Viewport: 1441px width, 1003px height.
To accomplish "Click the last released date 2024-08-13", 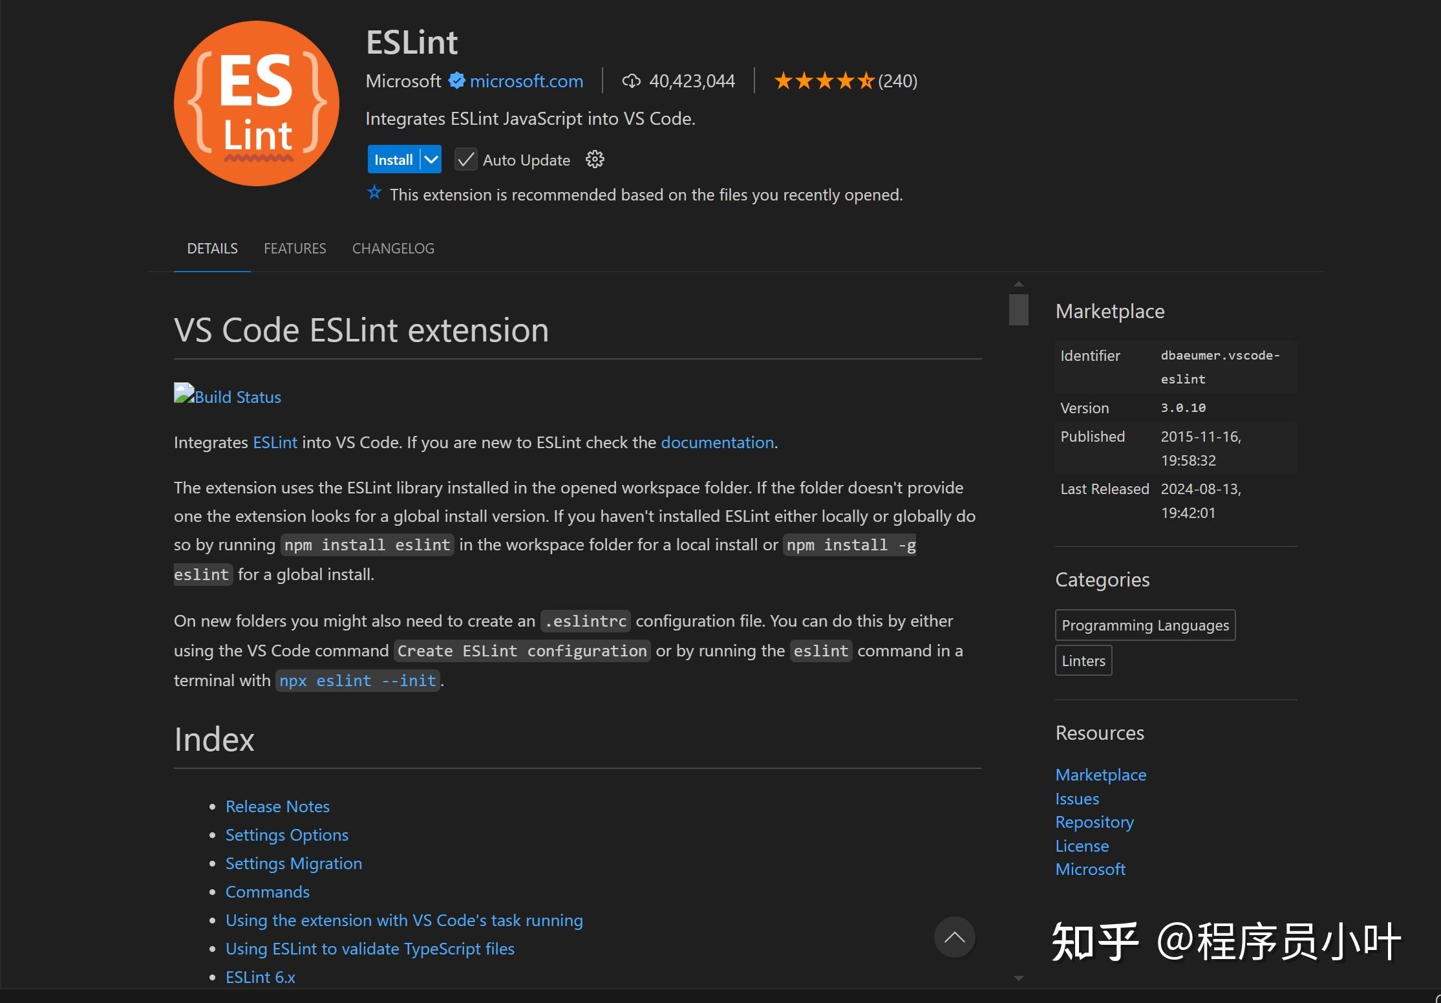I will click(1201, 501).
